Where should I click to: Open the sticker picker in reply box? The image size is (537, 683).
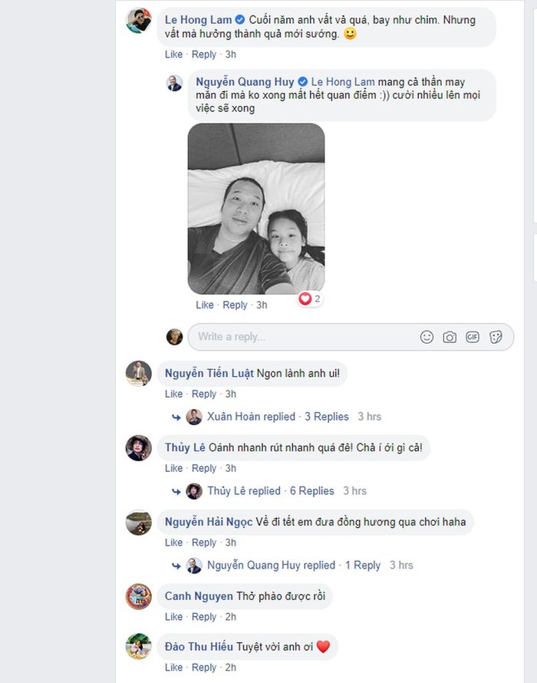point(496,337)
